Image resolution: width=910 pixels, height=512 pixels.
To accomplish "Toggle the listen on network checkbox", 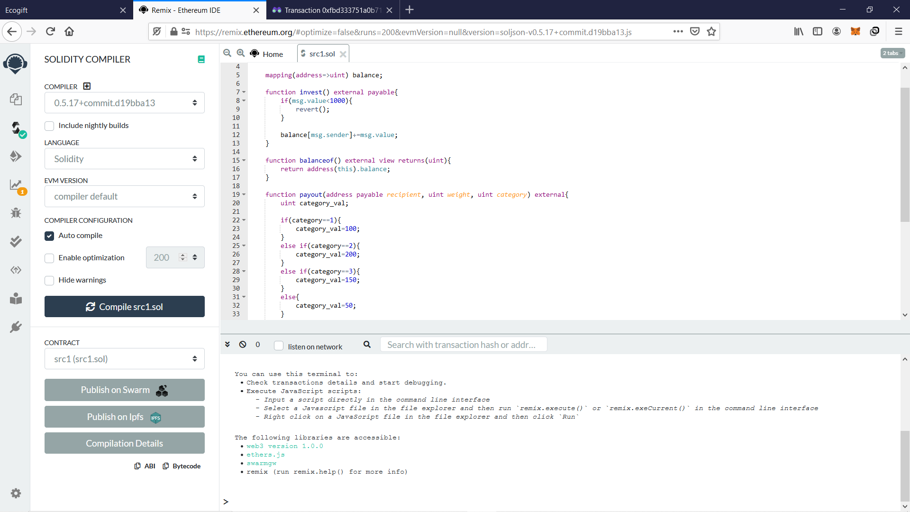I will point(279,346).
